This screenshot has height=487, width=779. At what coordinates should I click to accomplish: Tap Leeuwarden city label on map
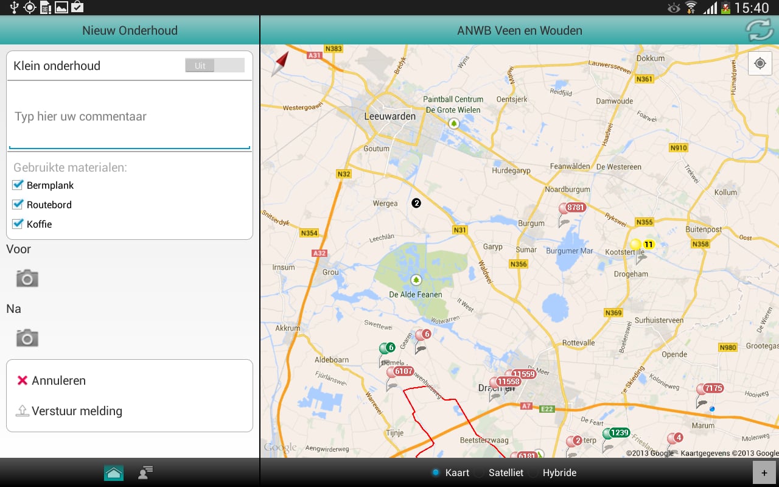coord(389,116)
